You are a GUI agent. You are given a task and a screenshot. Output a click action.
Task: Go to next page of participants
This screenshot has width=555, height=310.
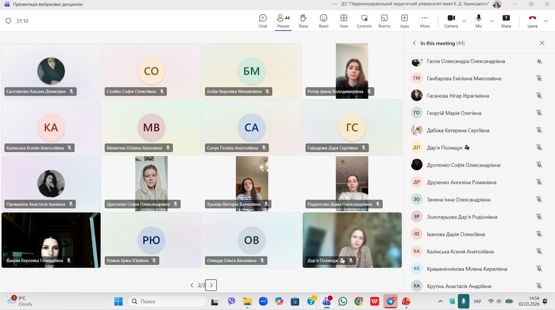click(211, 285)
